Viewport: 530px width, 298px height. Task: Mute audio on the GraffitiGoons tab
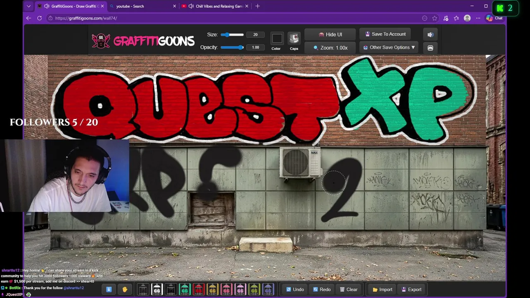pyautogui.click(x=46, y=6)
